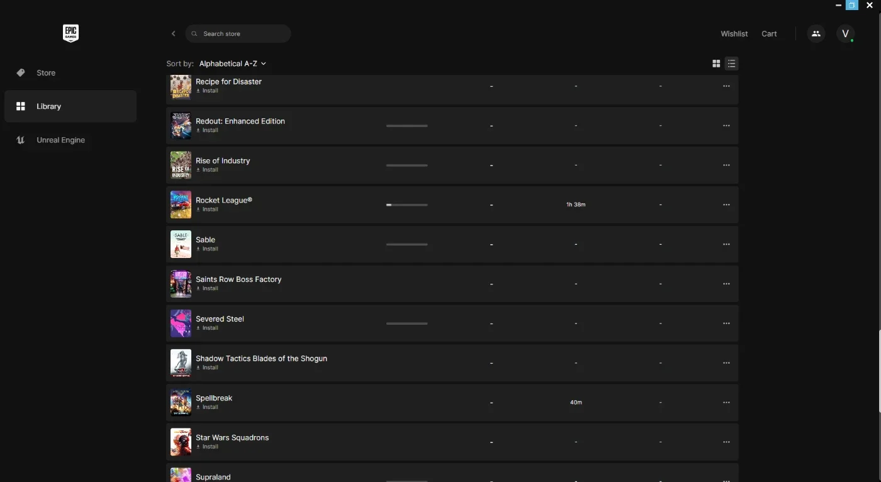Click the Rocket League progress bar

click(407, 205)
